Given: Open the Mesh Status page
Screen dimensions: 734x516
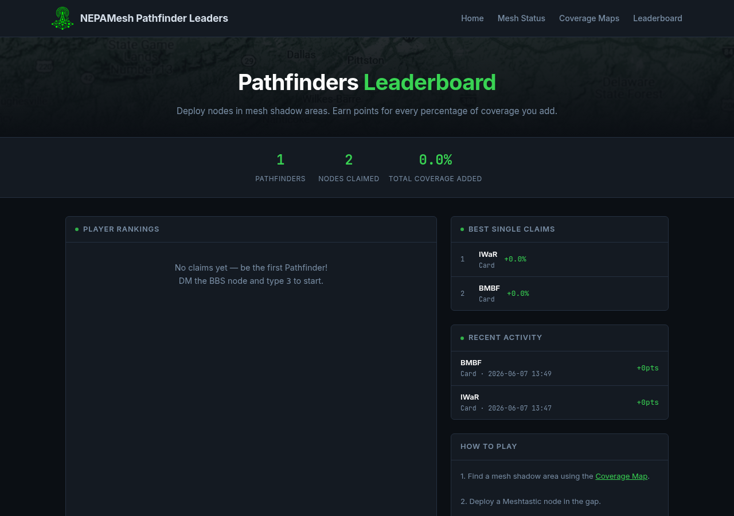Looking at the screenshot, I should pos(521,18).
